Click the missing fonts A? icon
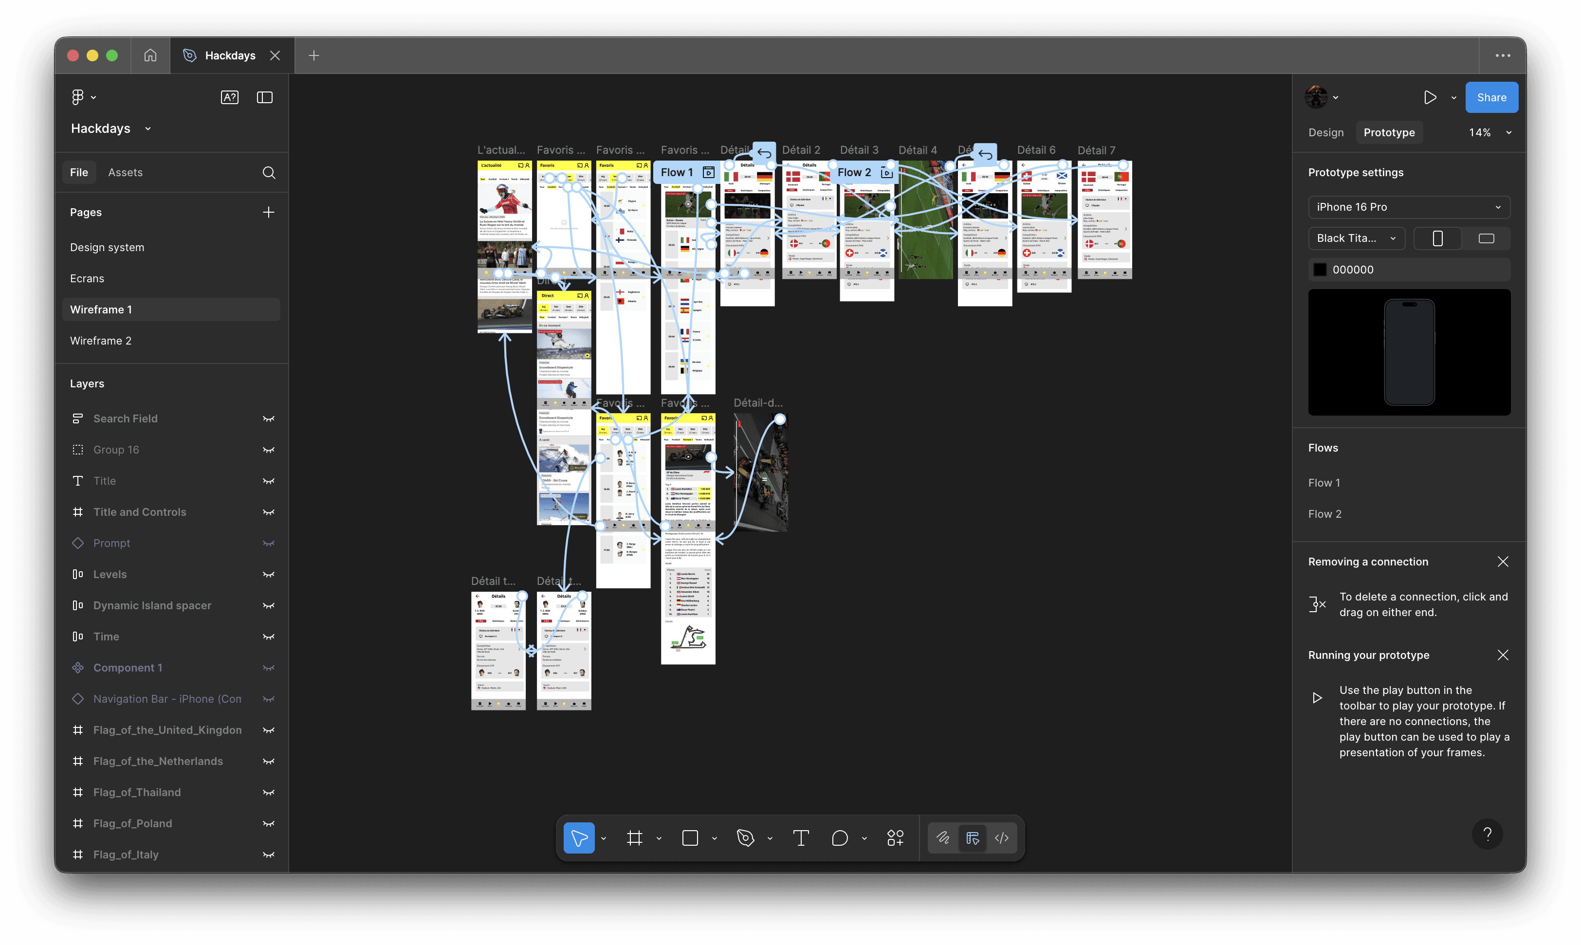 pyautogui.click(x=229, y=97)
